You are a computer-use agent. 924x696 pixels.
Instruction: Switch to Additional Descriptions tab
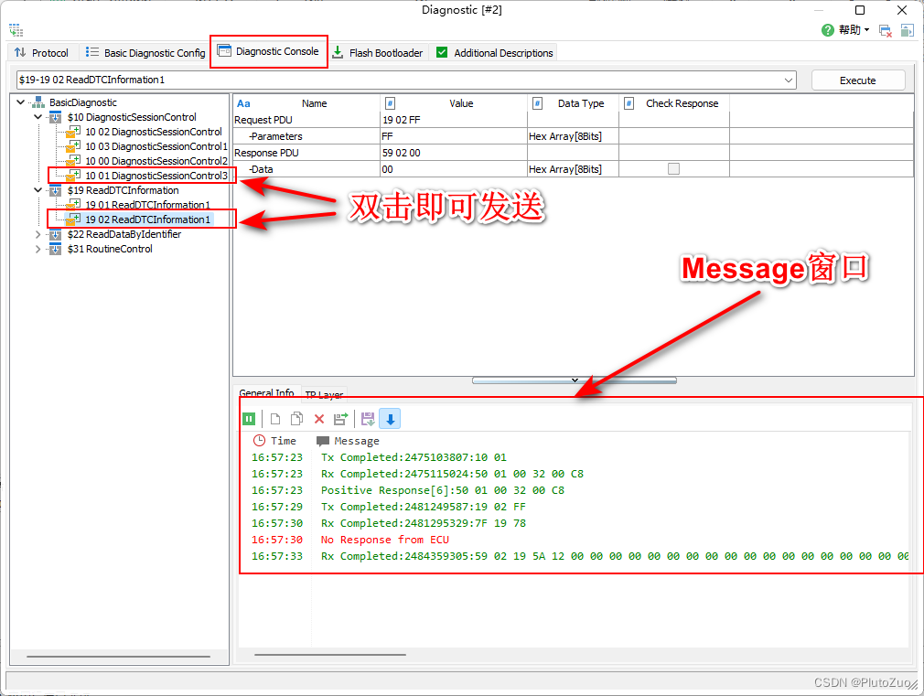(x=494, y=53)
